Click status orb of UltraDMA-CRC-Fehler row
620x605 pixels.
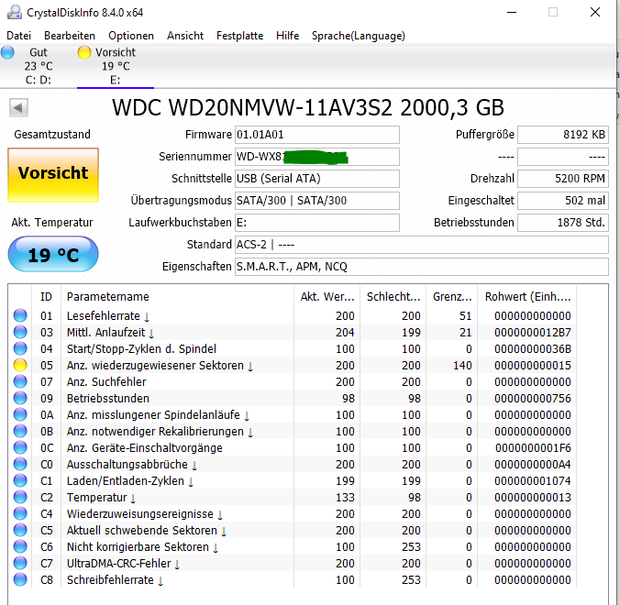coord(20,563)
